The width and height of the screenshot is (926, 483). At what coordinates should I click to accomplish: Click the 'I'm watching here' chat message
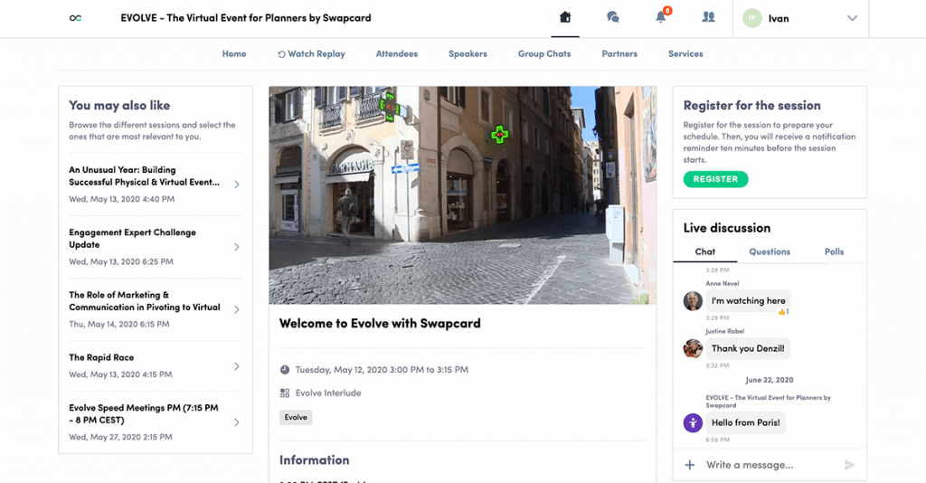click(x=748, y=300)
